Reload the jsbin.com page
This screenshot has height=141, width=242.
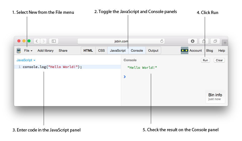(162, 41)
